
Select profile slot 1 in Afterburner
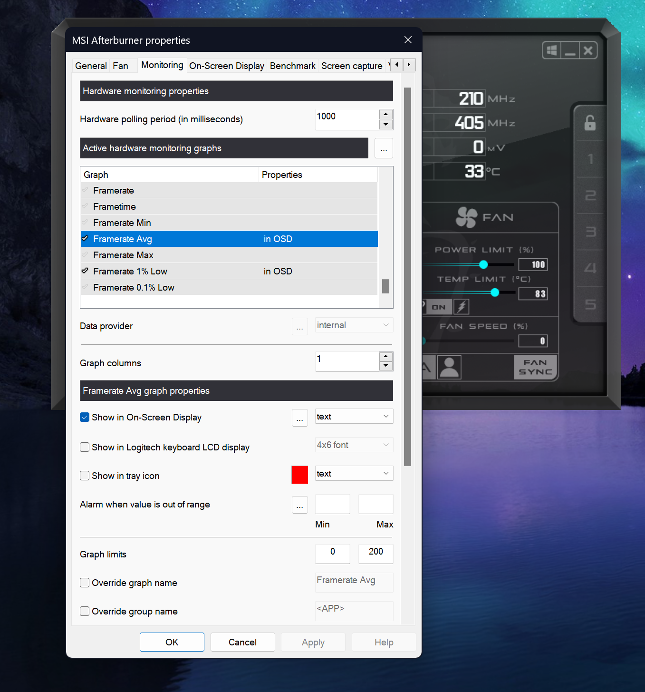(x=590, y=159)
